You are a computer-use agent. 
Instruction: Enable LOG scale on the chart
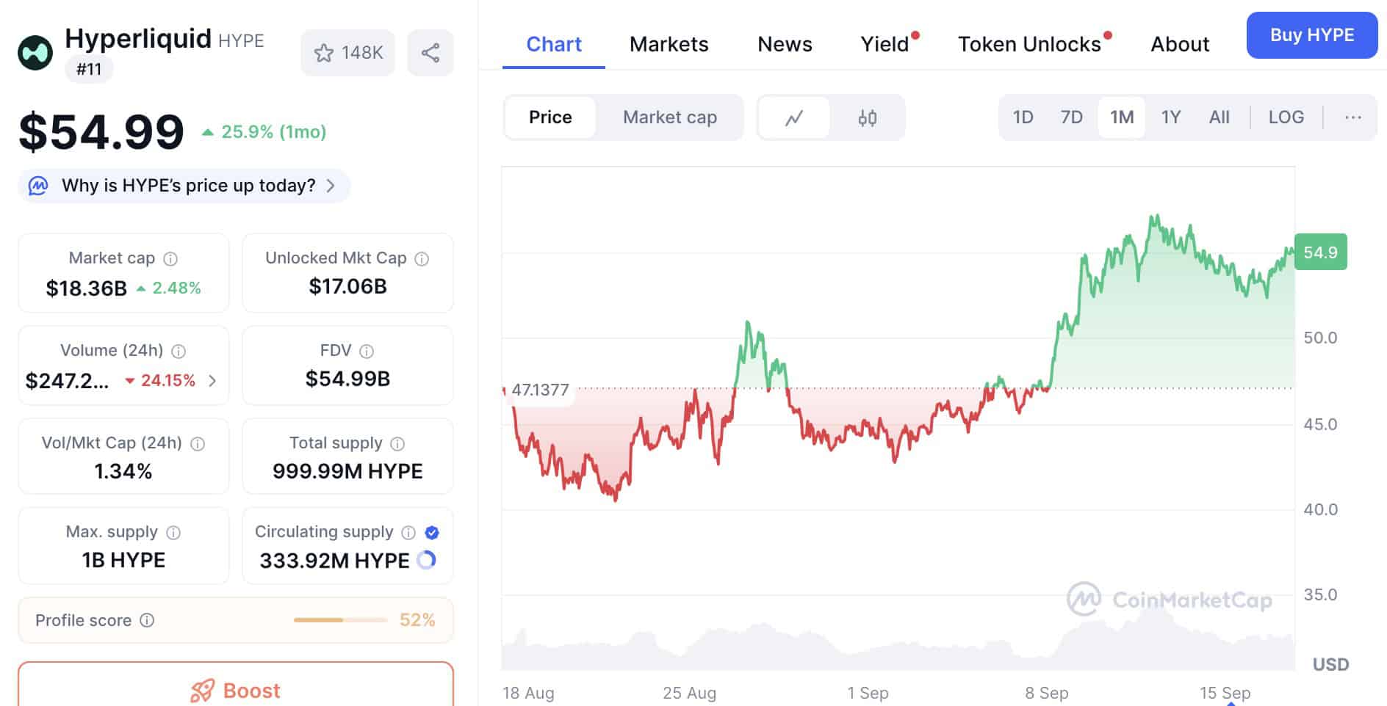tap(1286, 117)
